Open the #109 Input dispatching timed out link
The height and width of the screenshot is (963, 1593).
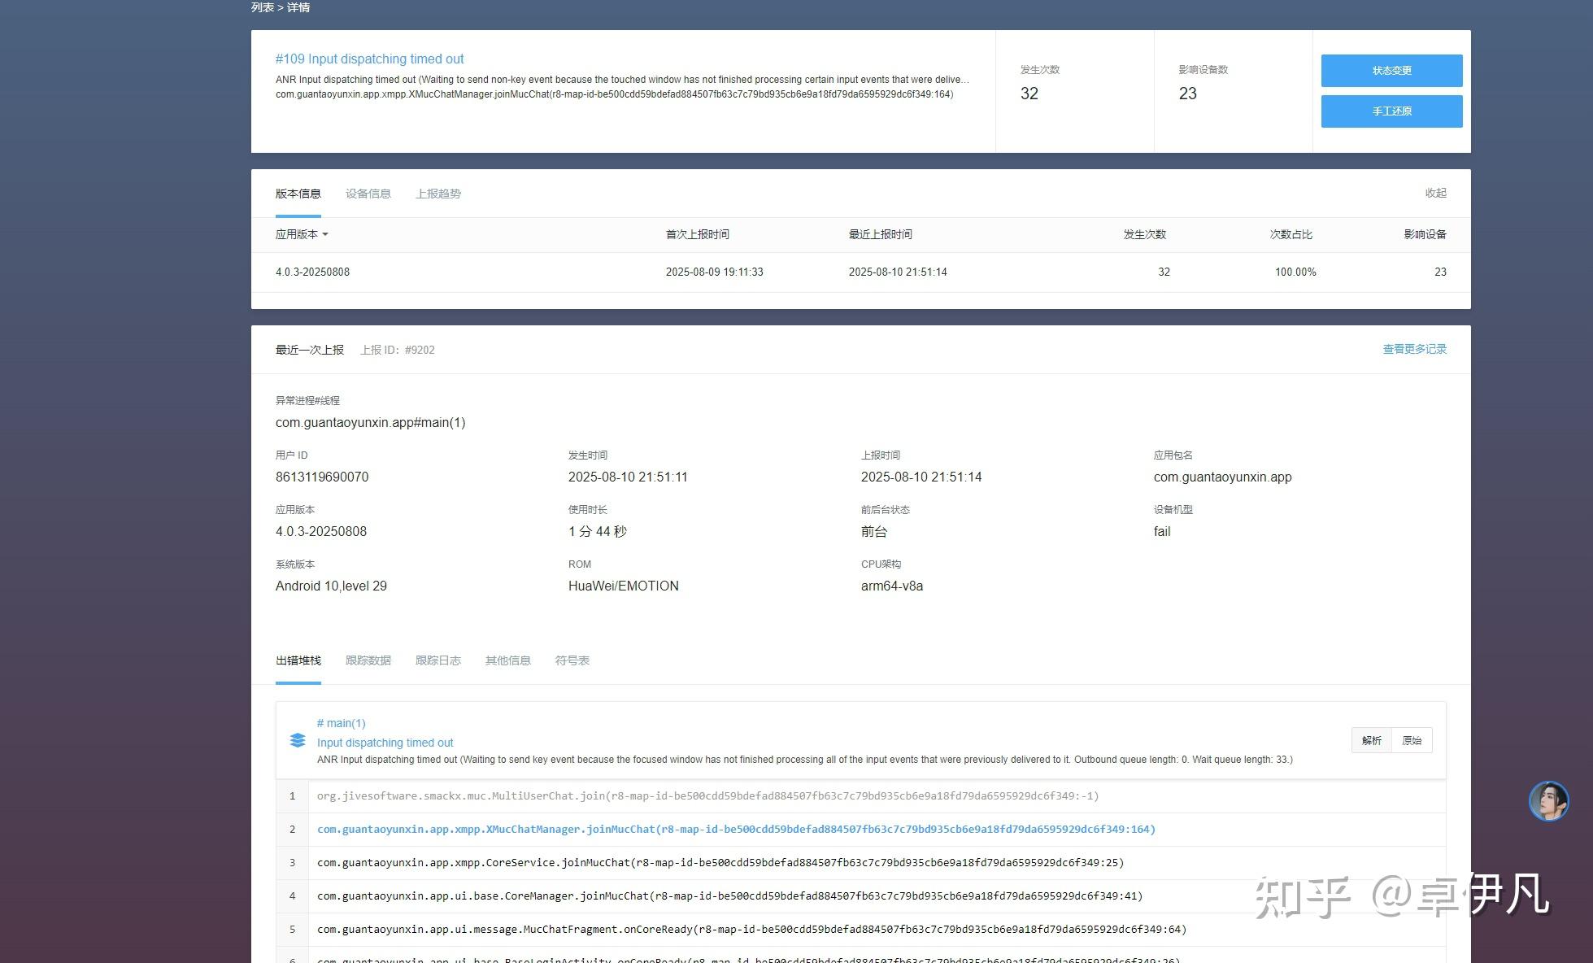click(370, 59)
